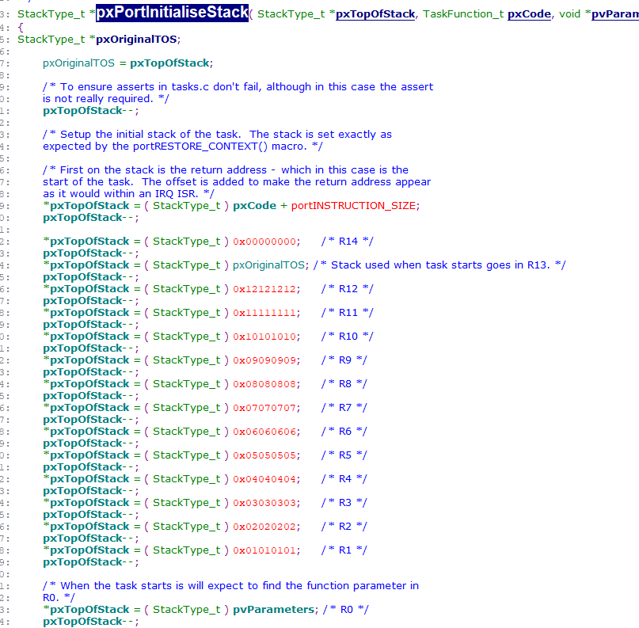
Task: Select the portINSTRUCTION_SIZE macro
Action: coord(354,206)
